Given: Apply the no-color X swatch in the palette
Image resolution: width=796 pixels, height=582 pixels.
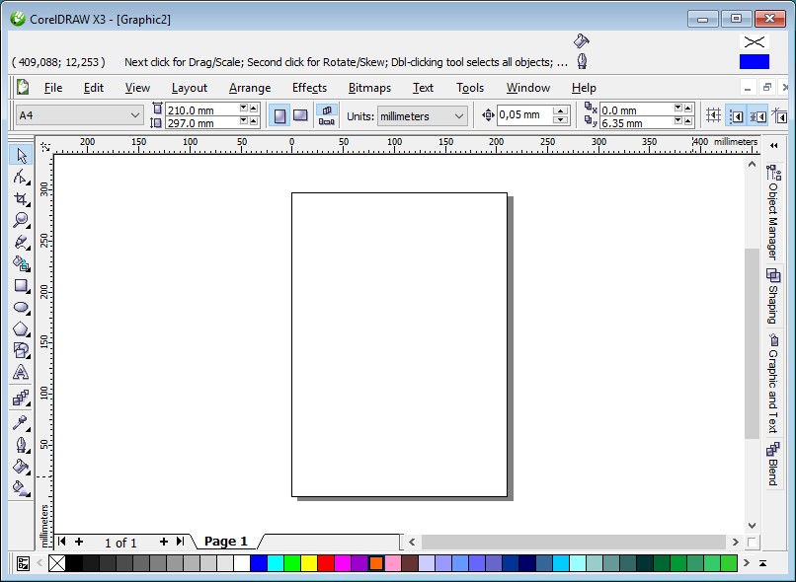Looking at the screenshot, I should coord(57,563).
